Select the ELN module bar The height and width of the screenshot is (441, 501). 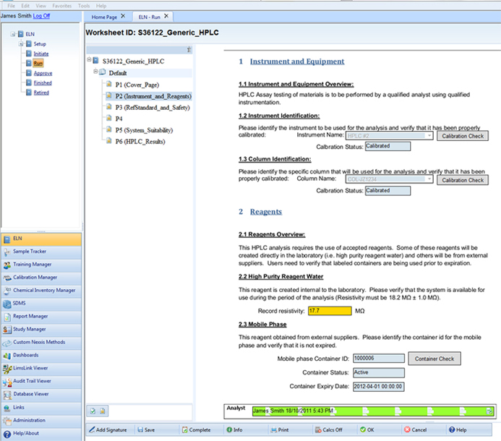pyautogui.click(x=41, y=239)
